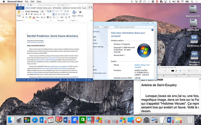
Task: Switch to the DESIGN ribbon tab
Action: click(x=39, y=8)
